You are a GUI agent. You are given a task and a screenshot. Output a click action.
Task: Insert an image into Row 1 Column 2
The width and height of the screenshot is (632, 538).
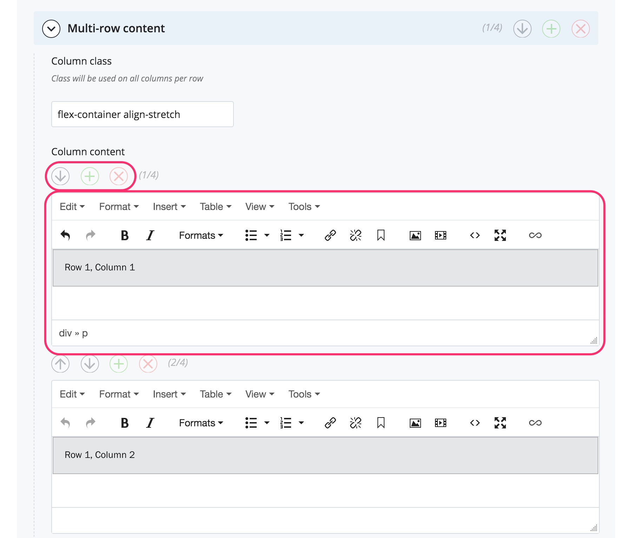click(415, 423)
